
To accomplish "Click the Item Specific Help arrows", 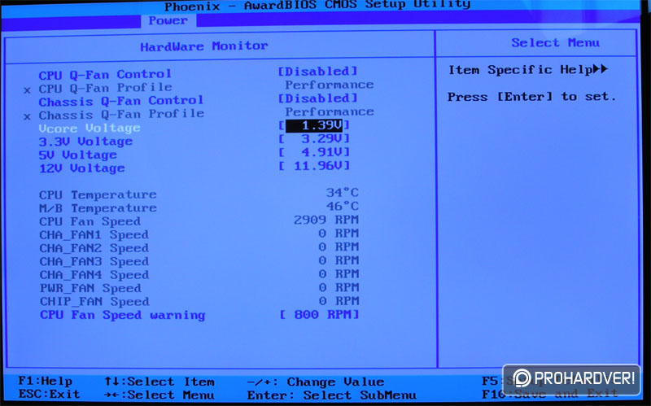I will [x=601, y=69].
